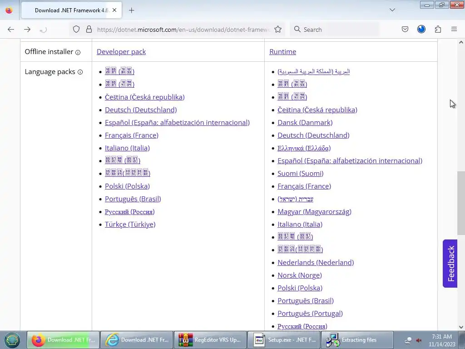Image resolution: width=465 pixels, height=349 pixels.
Task: Open the Extensions puzzle icon
Action: [x=438, y=29]
